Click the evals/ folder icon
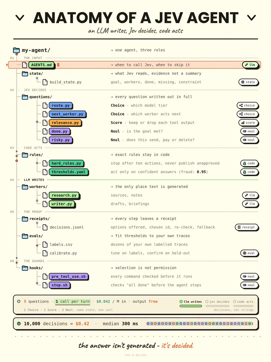This screenshot has width=271, height=362. 25,236
